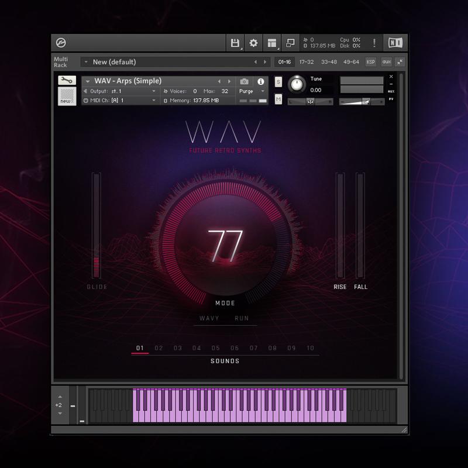Image resolution: width=468 pixels, height=468 pixels.
Task: Open the options gear icon
Action: click(253, 43)
